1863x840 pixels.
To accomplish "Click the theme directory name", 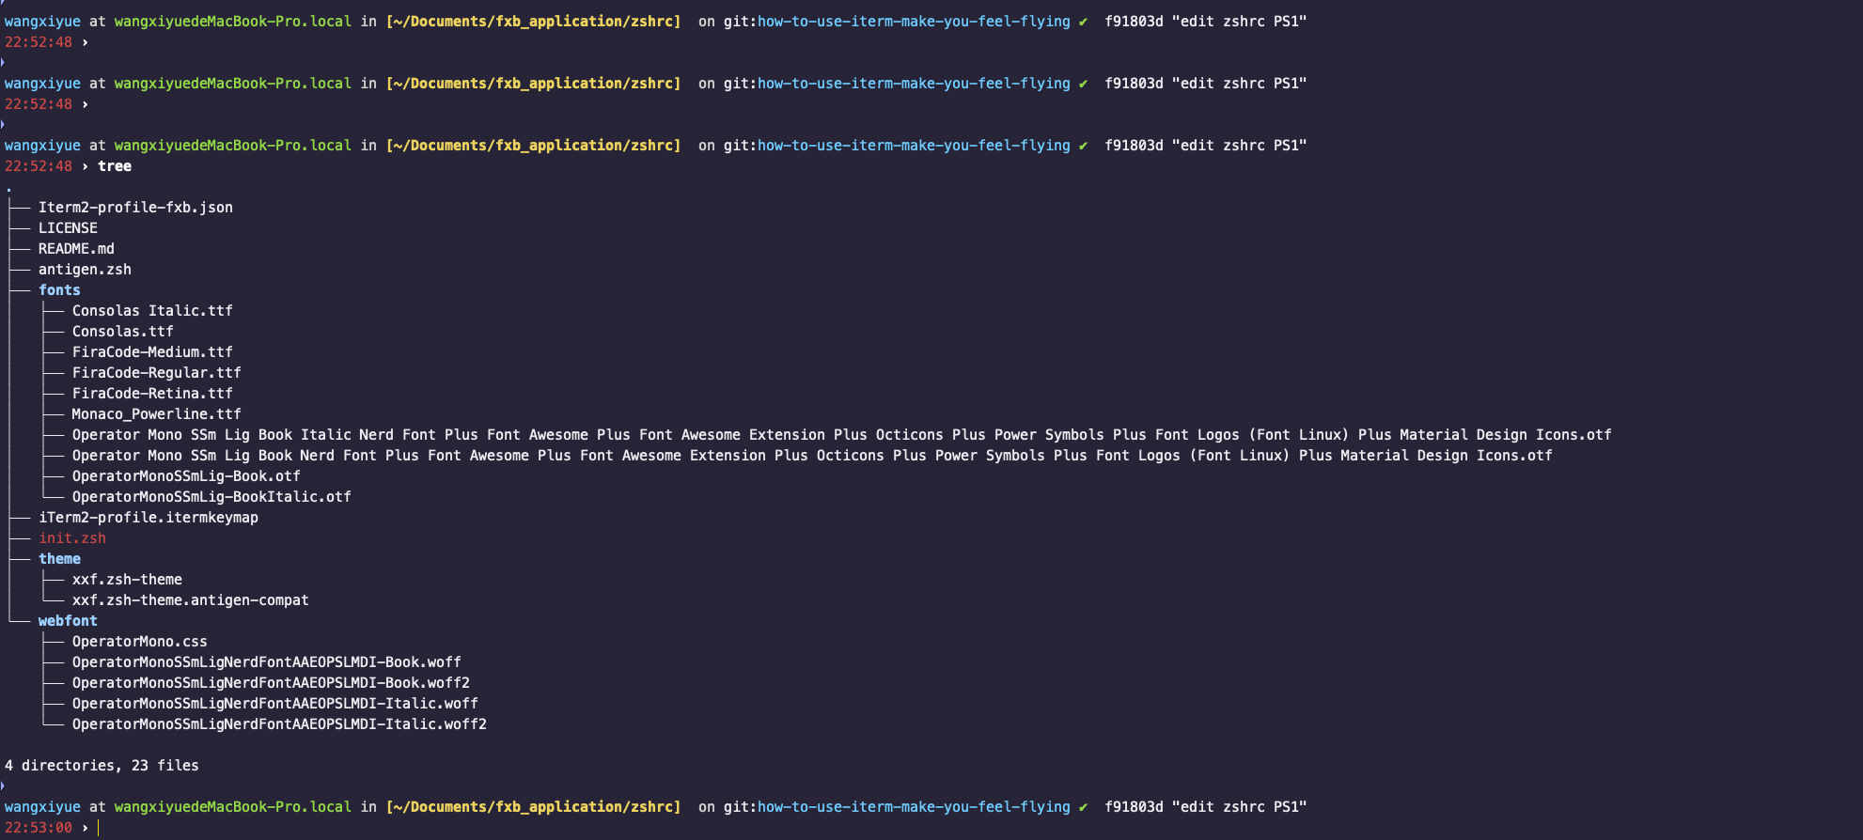I will (59, 559).
